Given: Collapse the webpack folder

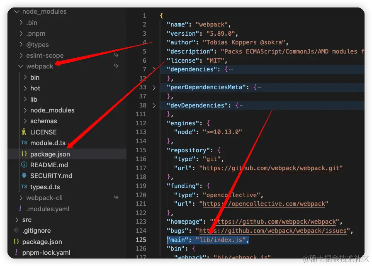Looking at the screenshot, I should tap(21, 66).
